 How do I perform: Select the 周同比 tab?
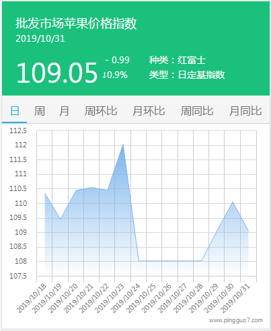click(x=197, y=111)
